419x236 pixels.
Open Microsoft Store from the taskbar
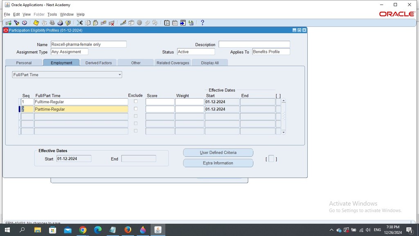pos(53,230)
